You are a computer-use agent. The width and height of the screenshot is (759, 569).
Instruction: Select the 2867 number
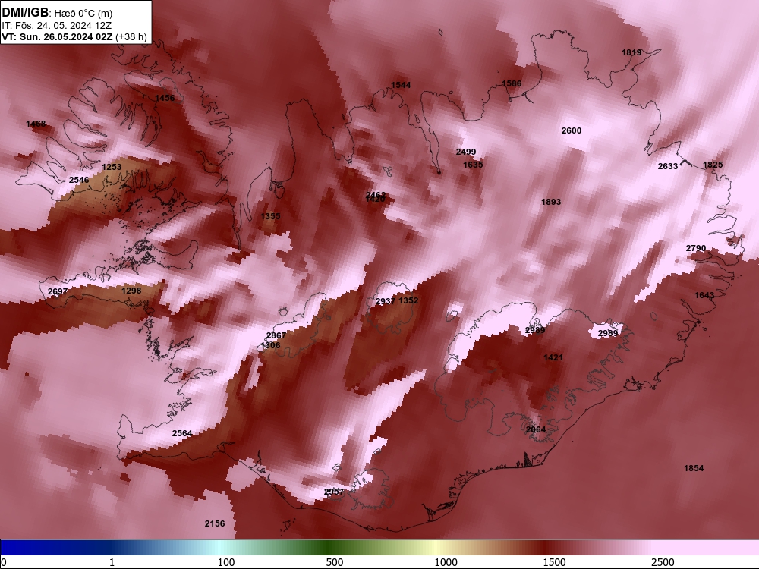276,336
